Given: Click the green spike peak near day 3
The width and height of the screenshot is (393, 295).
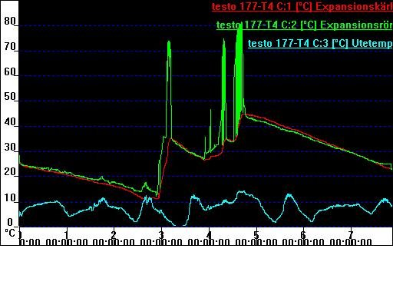Looking at the screenshot, I should pyautogui.click(x=169, y=42).
